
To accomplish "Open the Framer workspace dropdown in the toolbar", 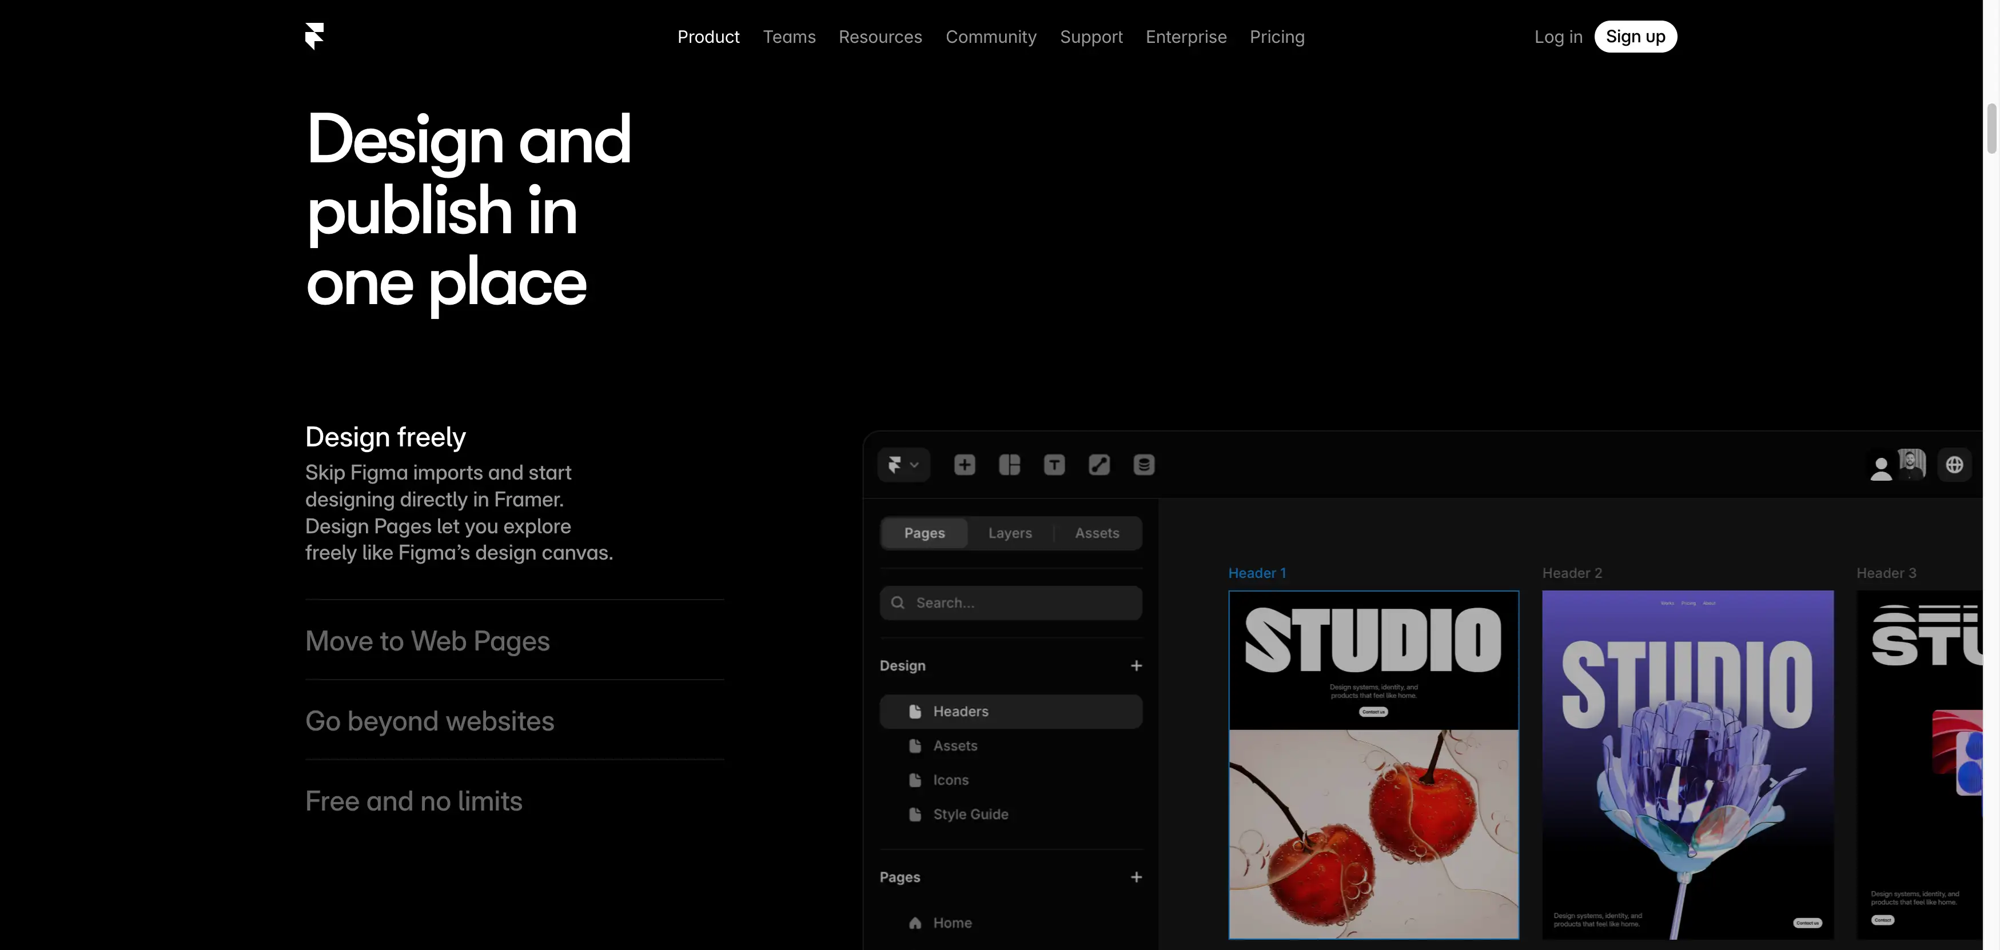I will (904, 464).
